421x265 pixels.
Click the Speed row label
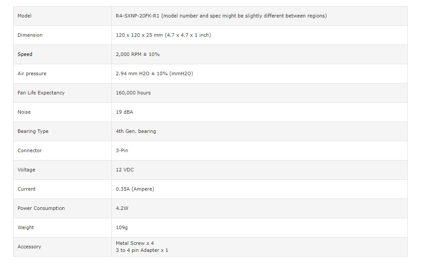pyautogui.click(x=25, y=54)
